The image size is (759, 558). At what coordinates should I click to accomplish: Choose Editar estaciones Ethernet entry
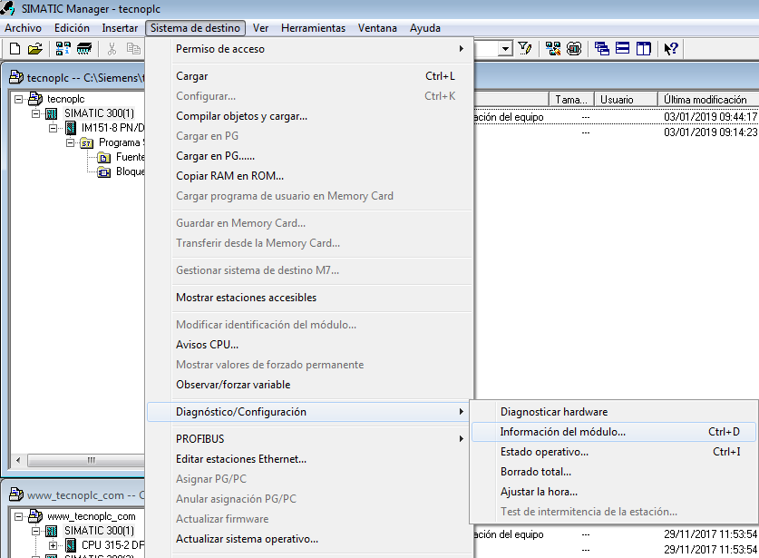(310, 459)
